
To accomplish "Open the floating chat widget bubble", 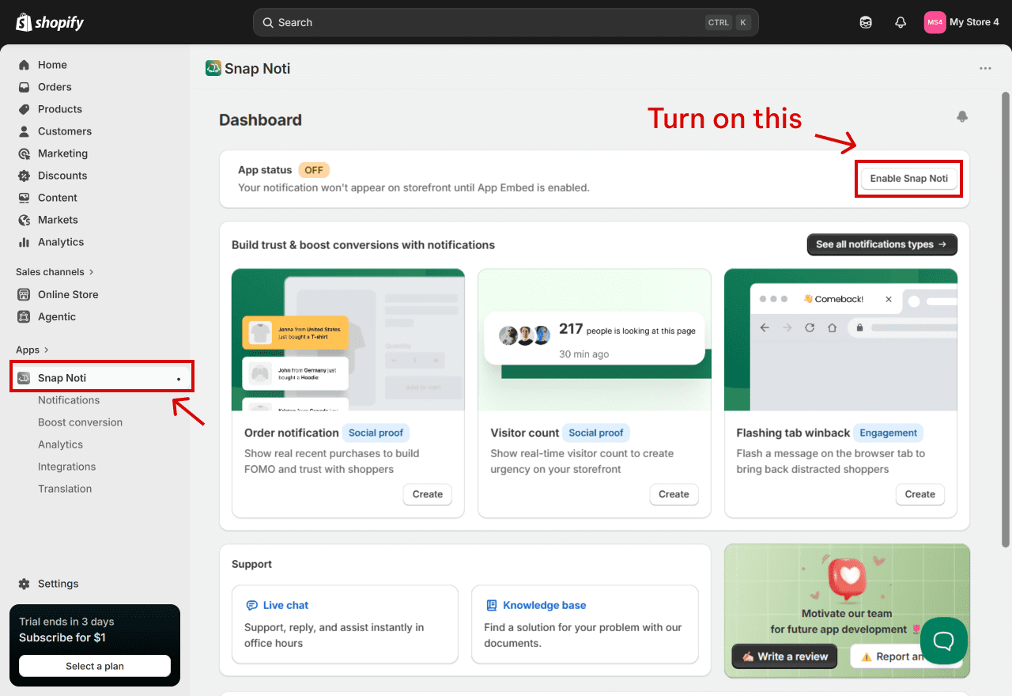I will coord(944,641).
